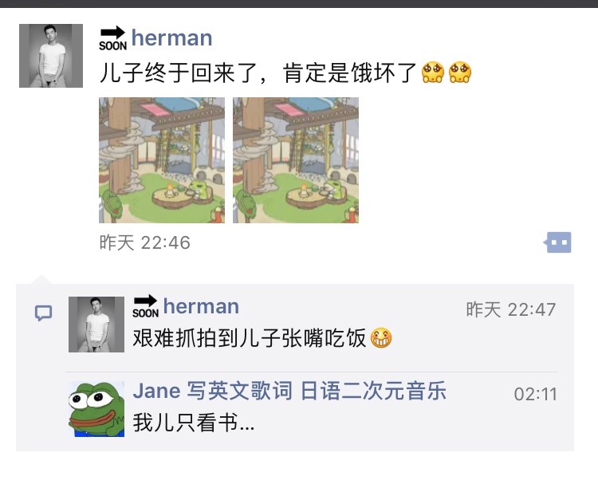Tap the comment timestamp 昨天 22:47
Screen dimensions: 598x488
(510, 309)
